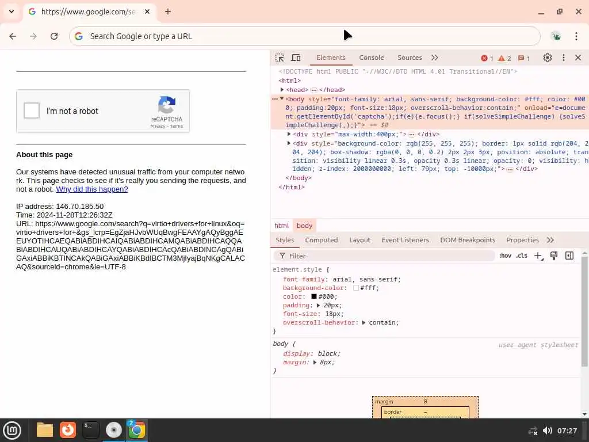
Task: Open the Event Listeners tab
Action: pyautogui.click(x=405, y=240)
